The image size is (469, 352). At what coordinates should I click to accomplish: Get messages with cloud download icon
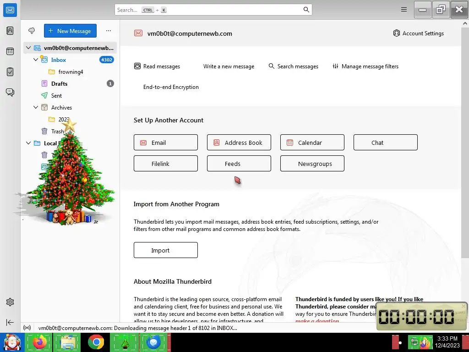pyautogui.click(x=32, y=31)
